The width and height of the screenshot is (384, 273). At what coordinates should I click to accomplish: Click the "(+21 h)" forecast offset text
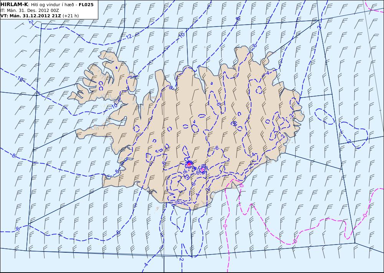(x=71, y=16)
